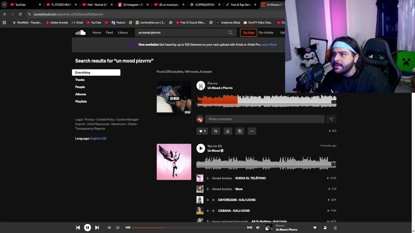Copy link of Un Mood x Pizvrro
415x233 pixels.
click(240, 131)
